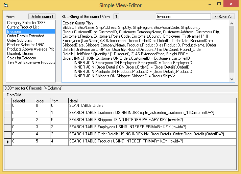Select Current Product List view
241x174 pixels.
click(23, 27)
